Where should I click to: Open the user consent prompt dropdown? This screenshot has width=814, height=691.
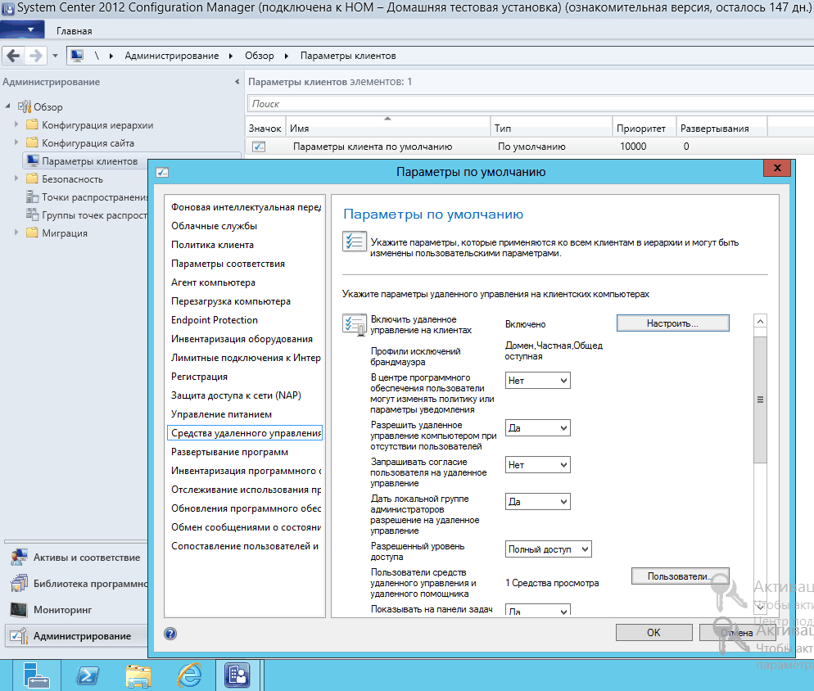[538, 465]
